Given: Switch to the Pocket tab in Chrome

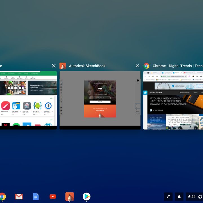Looking at the screenshot, I should [x=188, y=73].
